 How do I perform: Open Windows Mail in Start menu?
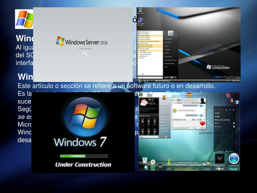150,43
